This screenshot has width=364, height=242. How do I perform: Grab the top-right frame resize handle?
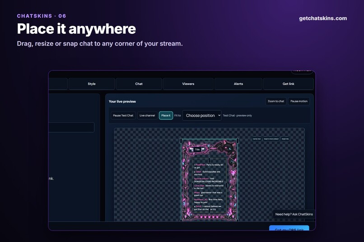point(238,140)
